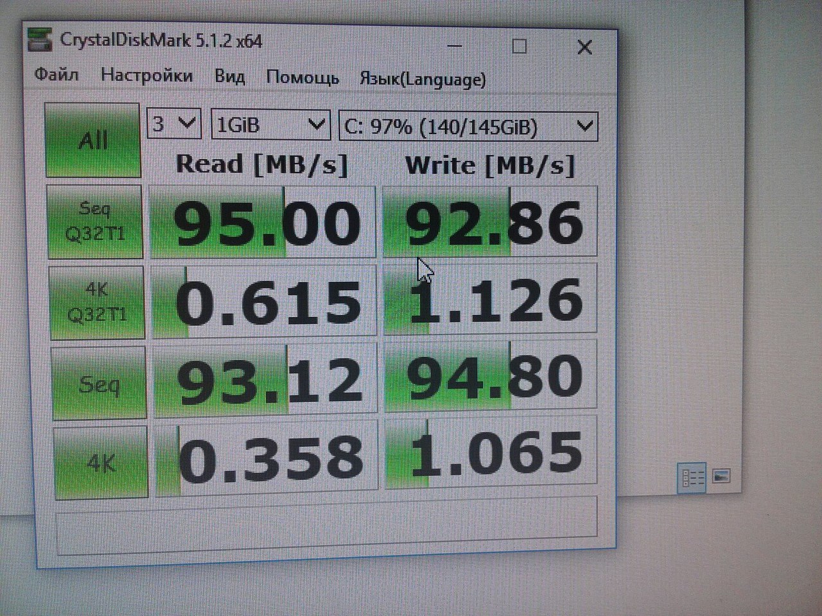Expand the test size dropdown showing 1GiB

click(270, 124)
